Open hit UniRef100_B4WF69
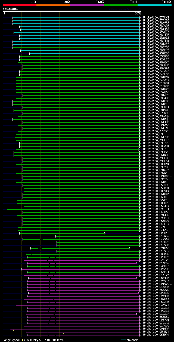The height and width of the screenshot is (342, 174). click(x=156, y=263)
